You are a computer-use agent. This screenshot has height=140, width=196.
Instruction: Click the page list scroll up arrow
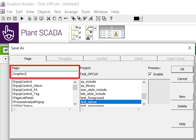click(x=75, y=82)
